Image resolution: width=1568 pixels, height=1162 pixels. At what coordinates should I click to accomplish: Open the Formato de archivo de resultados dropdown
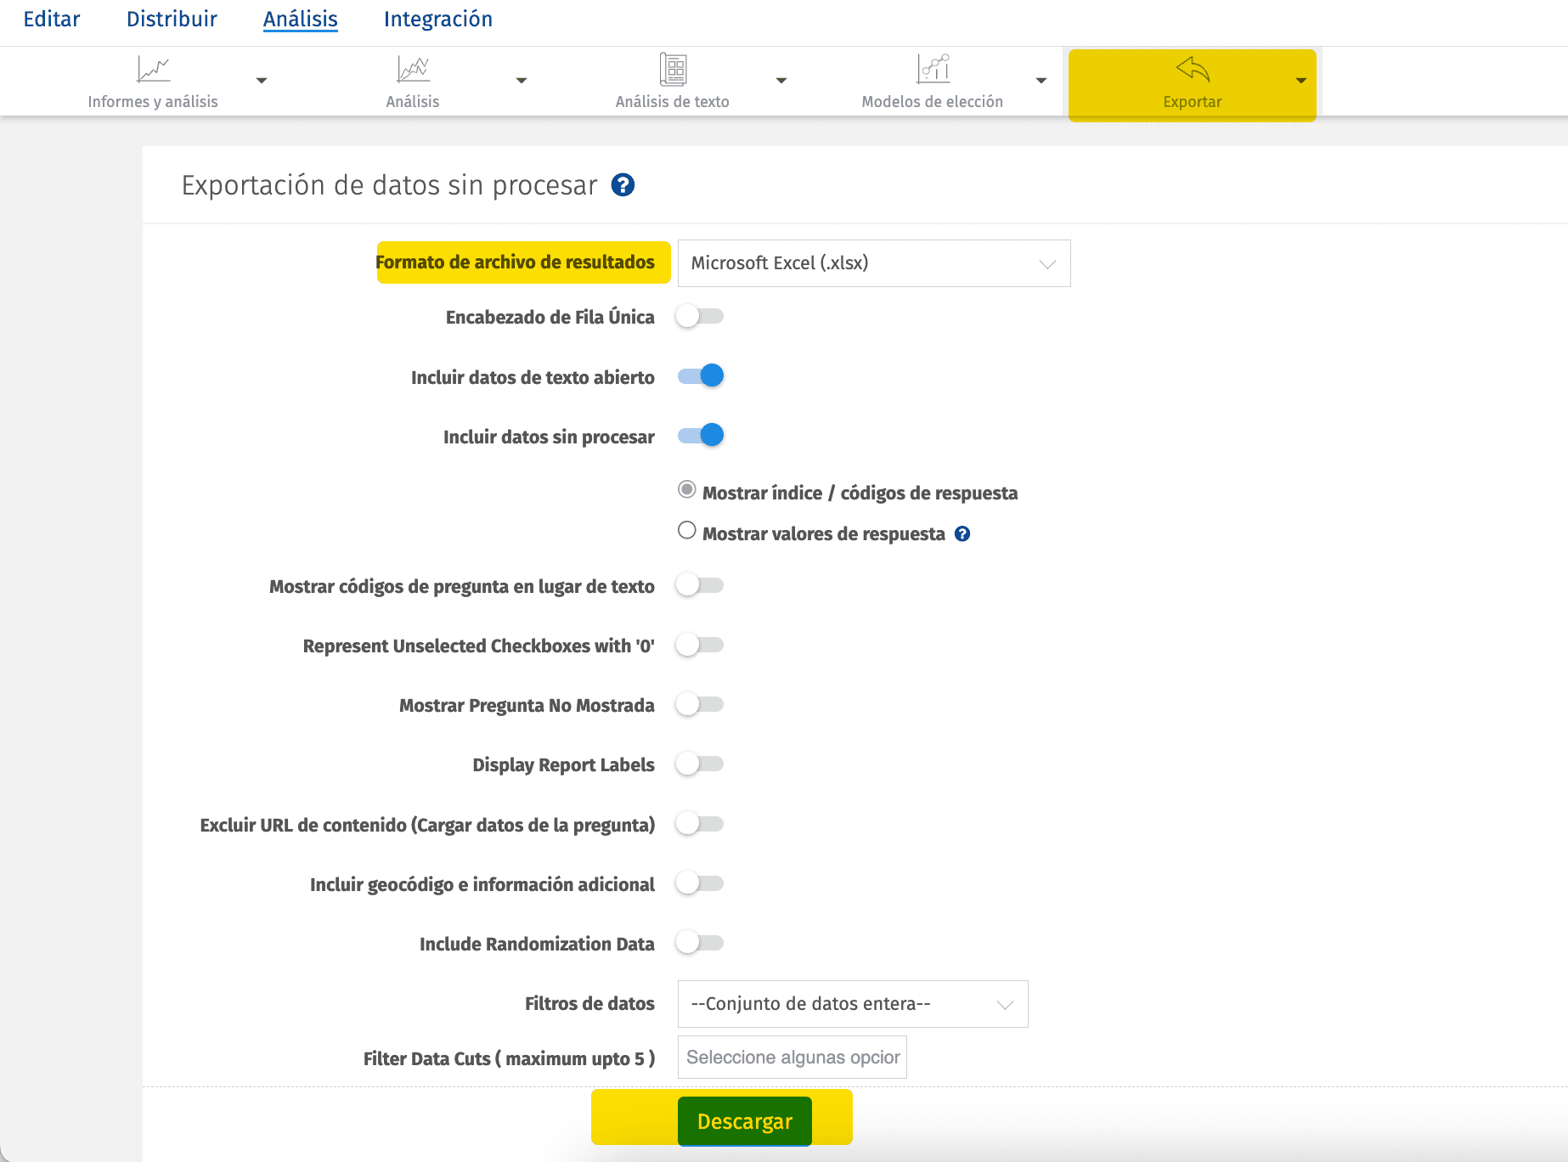coord(872,263)
